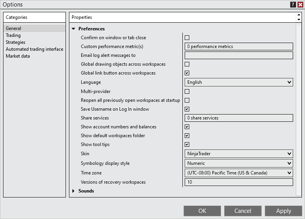Uncheck Show default workspaces folder

187,136
